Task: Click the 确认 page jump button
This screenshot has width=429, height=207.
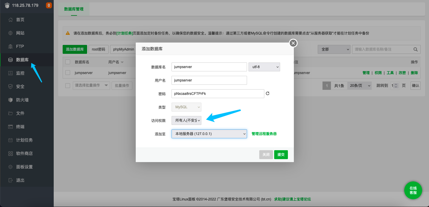Action: (x=416, y=86)
